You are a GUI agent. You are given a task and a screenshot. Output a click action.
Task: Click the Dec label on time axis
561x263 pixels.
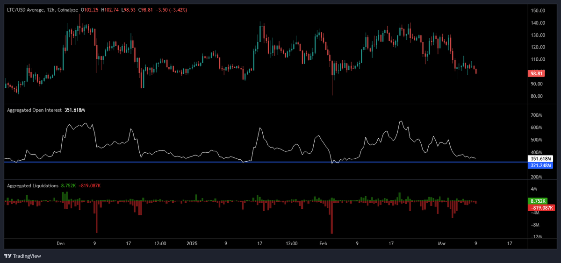pyautogui.click(x=60, y=243)
